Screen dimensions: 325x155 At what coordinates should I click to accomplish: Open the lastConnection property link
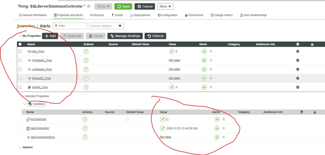40,128
